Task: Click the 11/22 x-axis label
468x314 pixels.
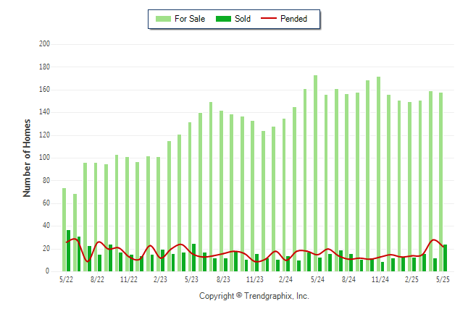Action: click(x=129, y=279)
